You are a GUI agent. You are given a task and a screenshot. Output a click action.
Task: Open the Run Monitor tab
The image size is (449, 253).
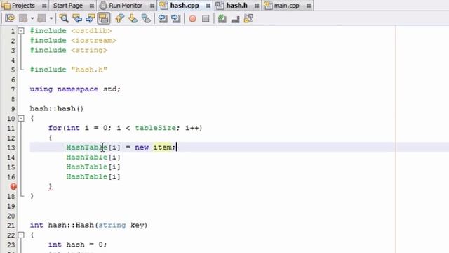126,6
